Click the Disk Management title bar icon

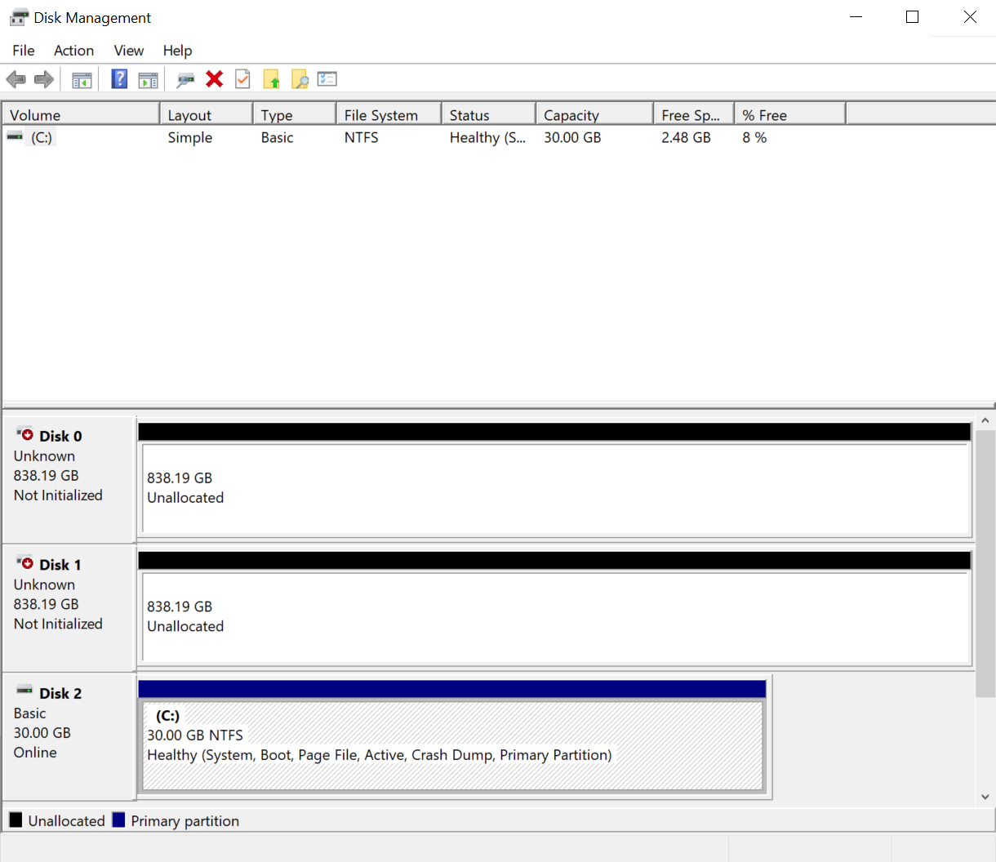click(19, 17)
